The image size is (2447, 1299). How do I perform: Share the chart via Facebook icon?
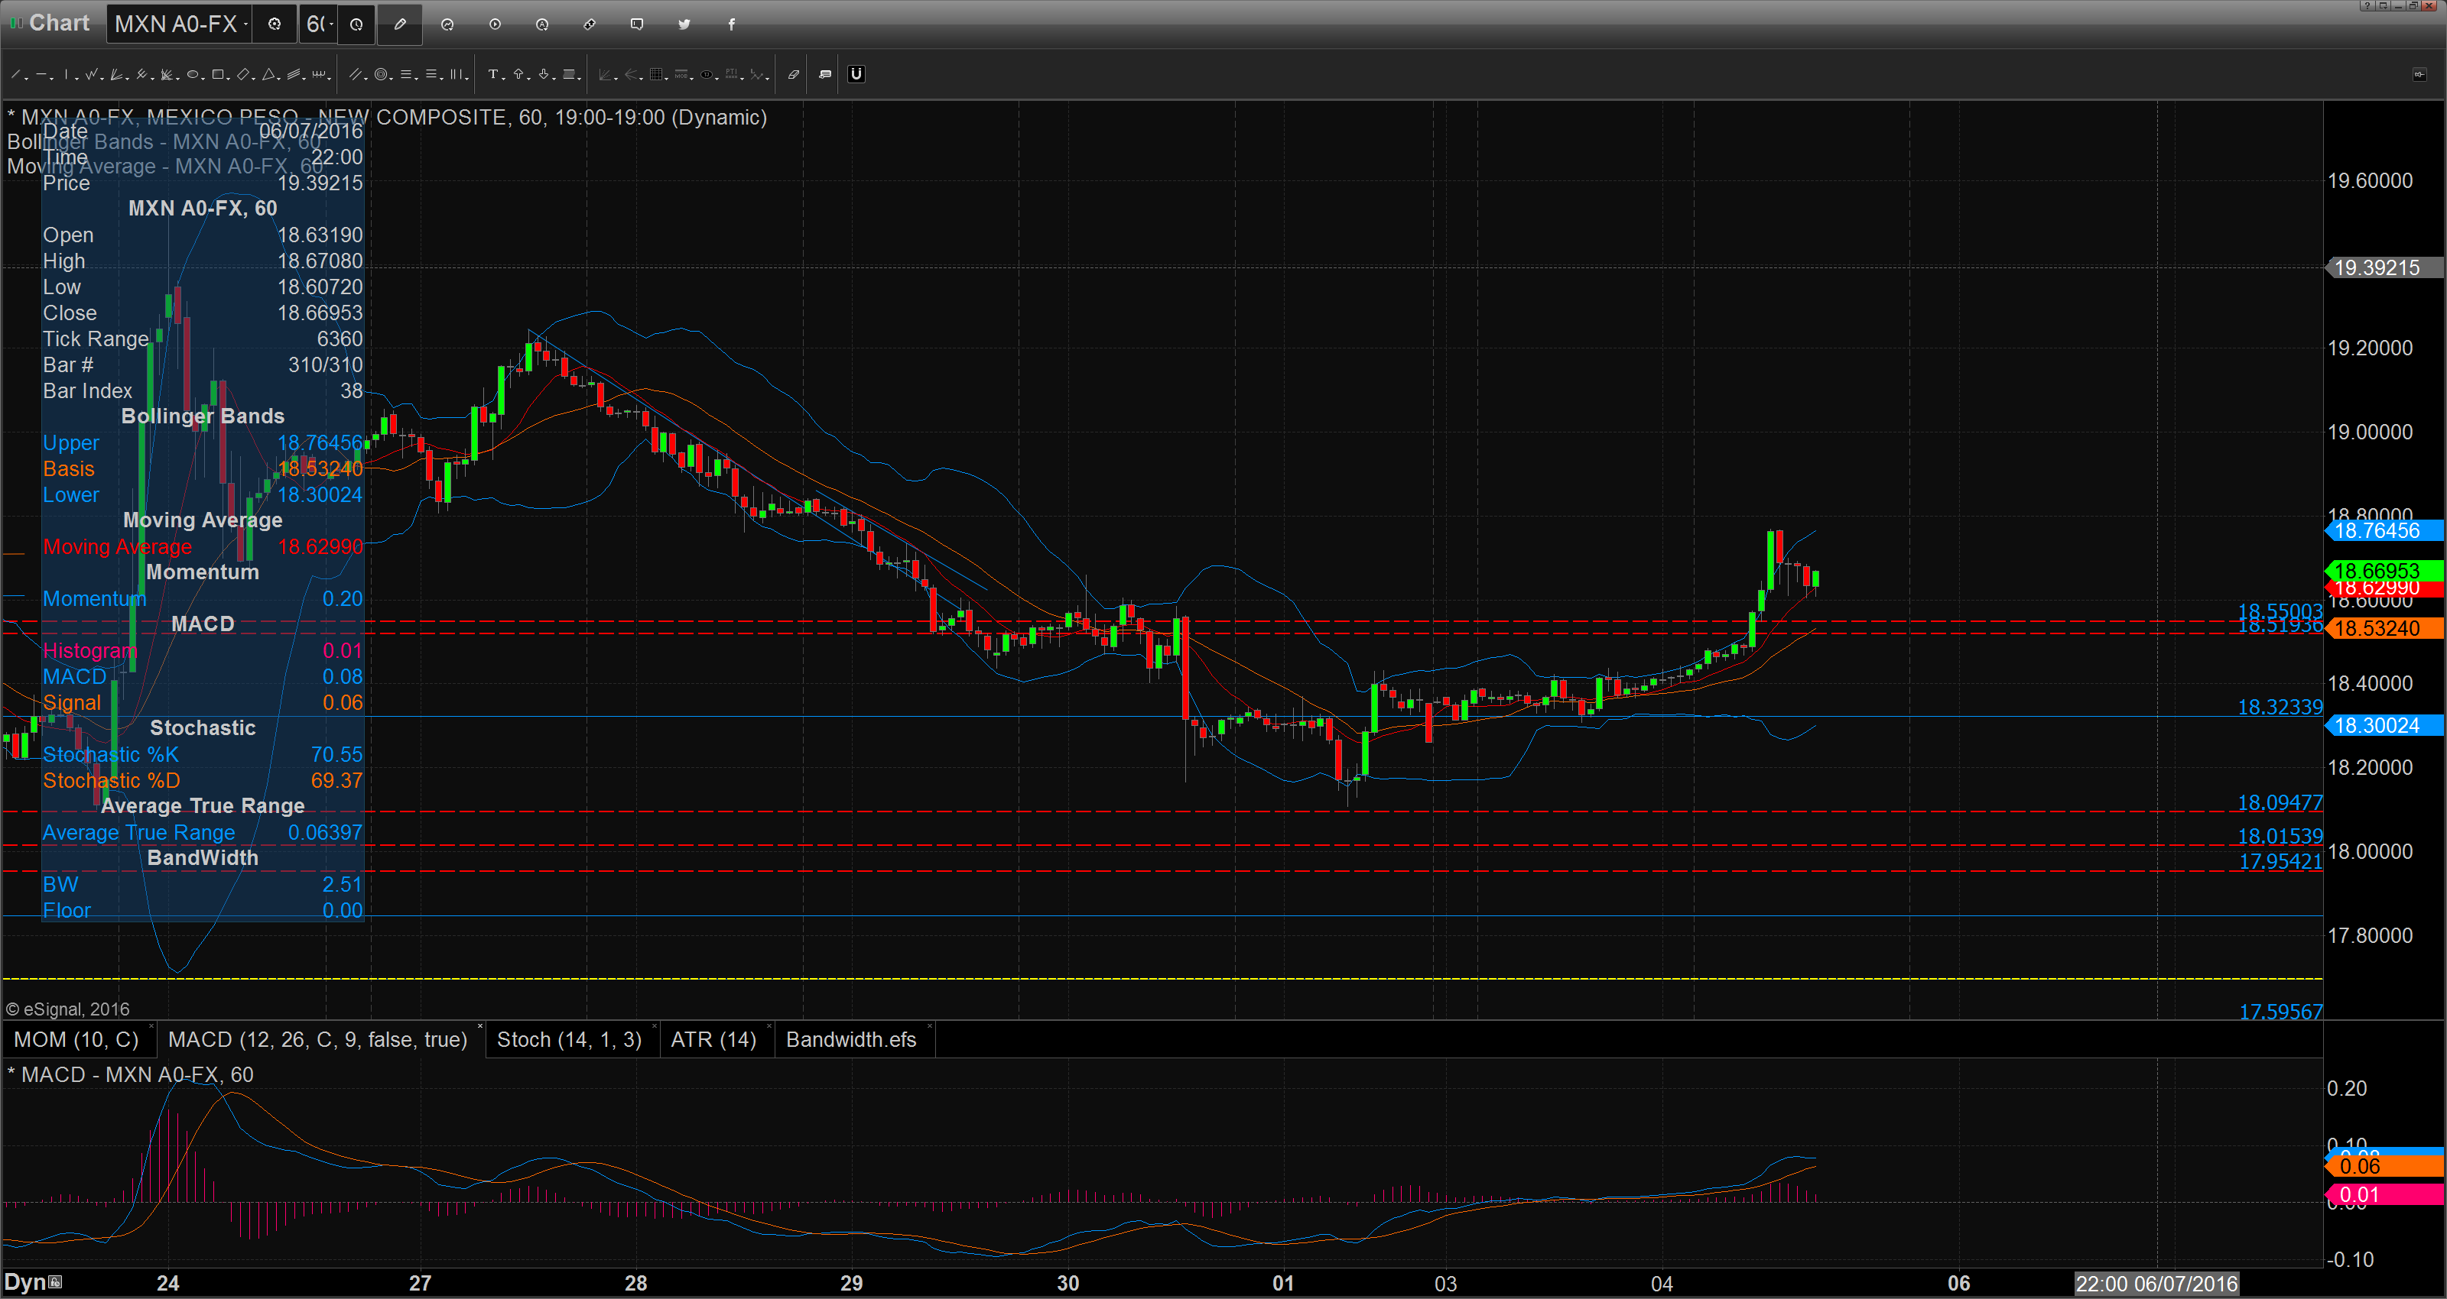[732, 24]
